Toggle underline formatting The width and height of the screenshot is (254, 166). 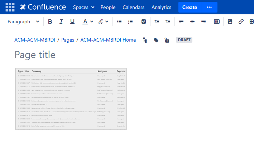click(72, 22)
